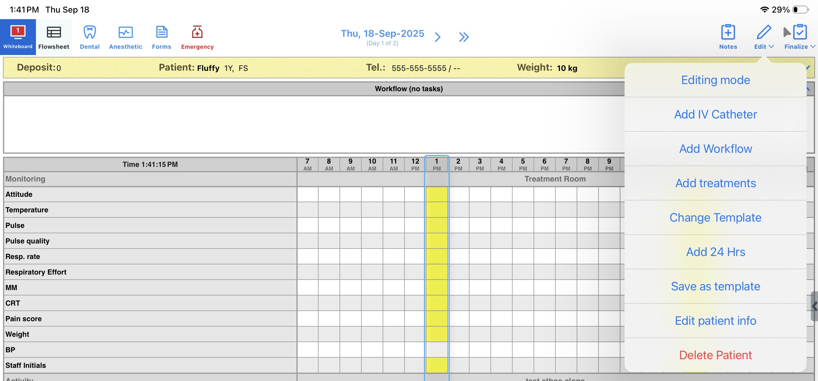Click the Attitude cell at 9 AM
This screenshot has height=381, width=818.
(x=350, y=194)
